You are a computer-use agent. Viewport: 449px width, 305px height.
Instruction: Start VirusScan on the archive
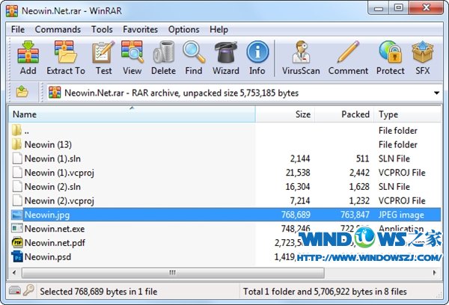(299, 57)
